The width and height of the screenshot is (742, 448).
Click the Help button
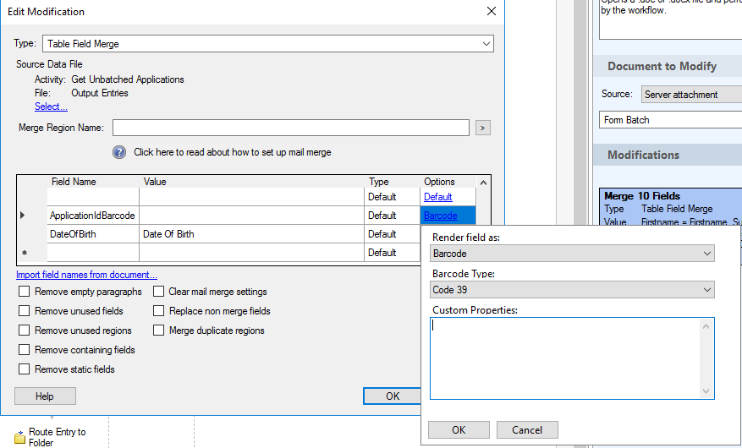pyautogui.click(x=45, y=396)
